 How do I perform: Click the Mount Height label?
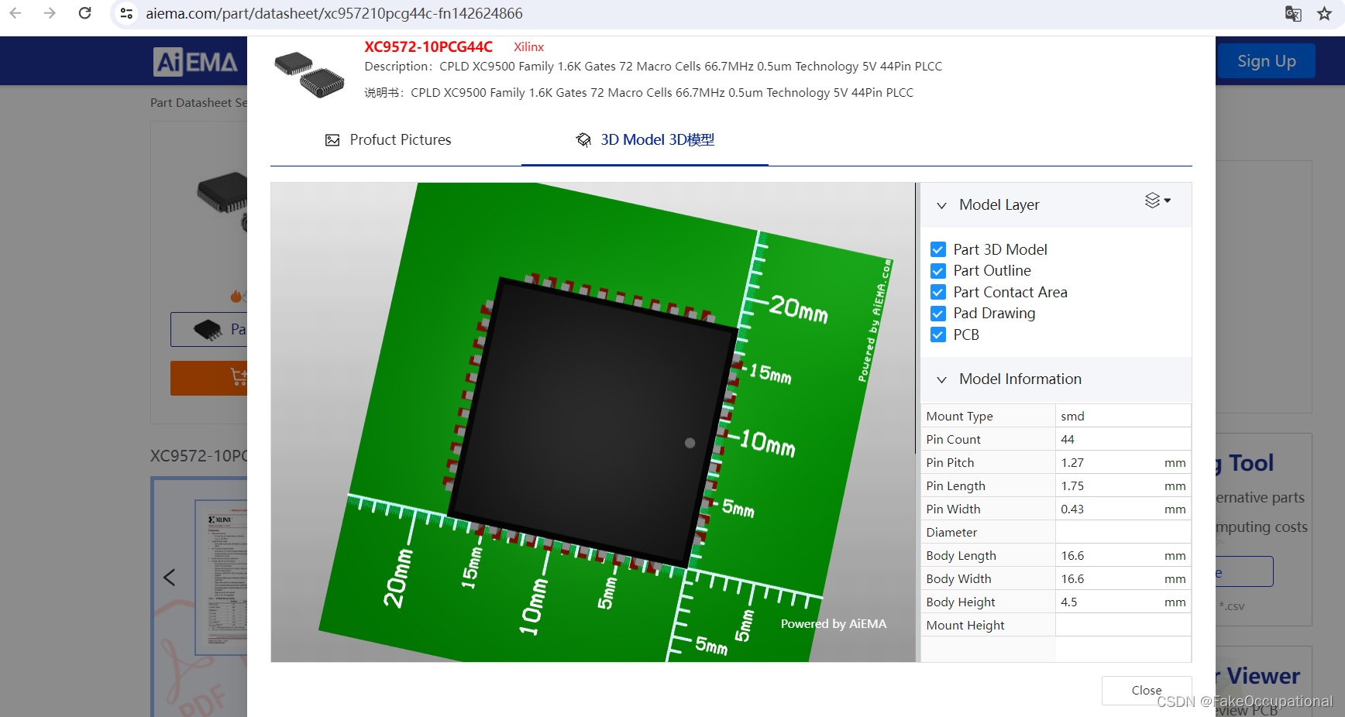(x=965, y=626)
